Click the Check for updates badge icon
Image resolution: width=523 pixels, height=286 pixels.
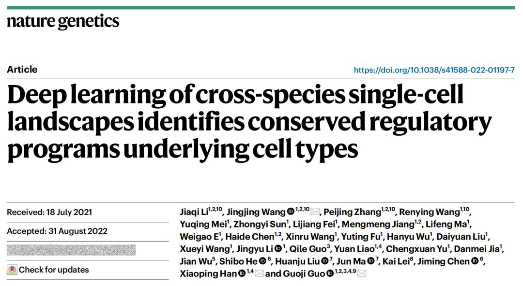pos(12,270)
